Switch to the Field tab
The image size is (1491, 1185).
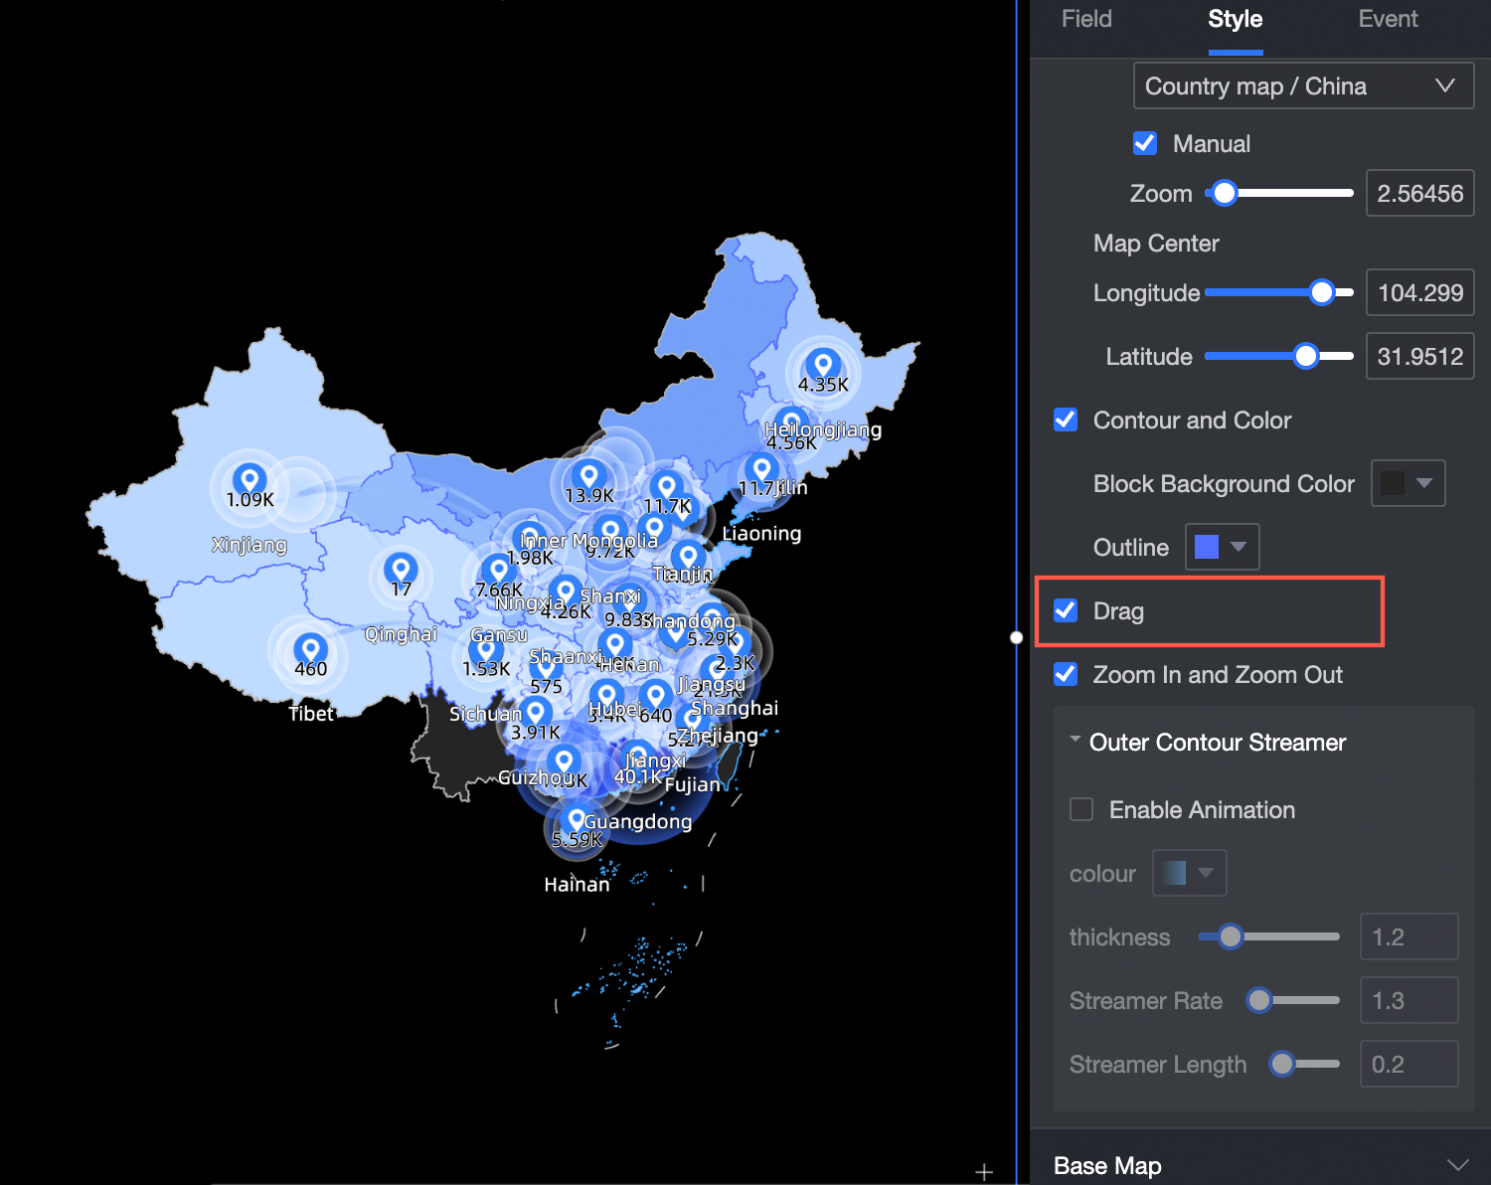[1085, 19]
